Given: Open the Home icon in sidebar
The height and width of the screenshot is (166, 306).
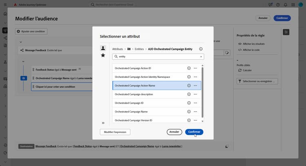Looking at the screenshot, I should click(5, 13).
